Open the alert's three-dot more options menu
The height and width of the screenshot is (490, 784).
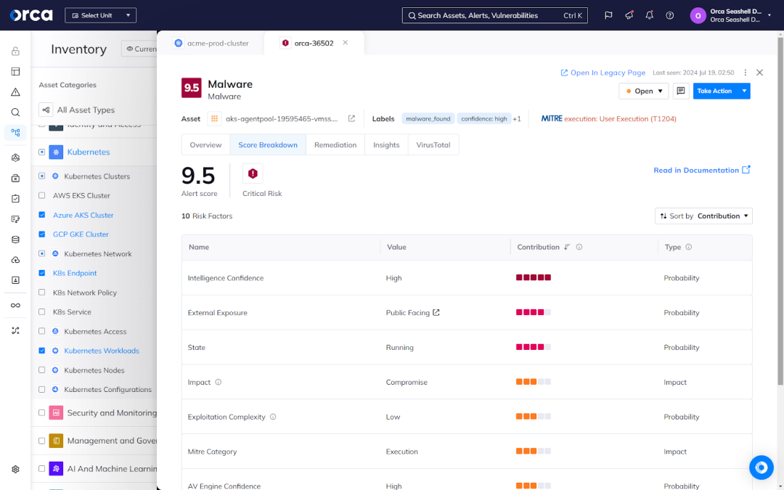click(x=745, y=73)
